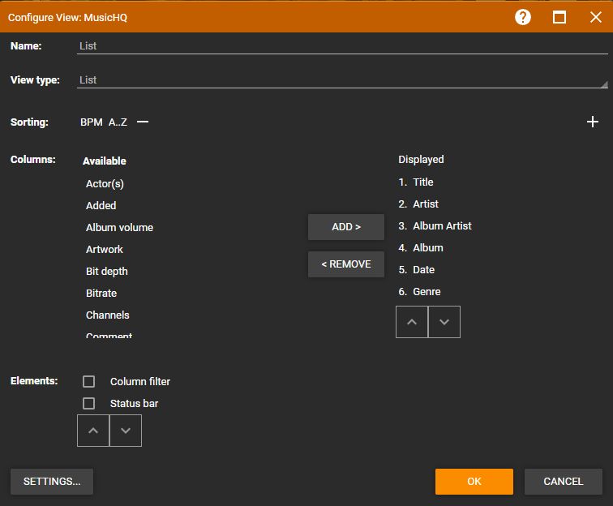Edit the Name input field
Screen dimensions: 613x506
click(342, 46)
